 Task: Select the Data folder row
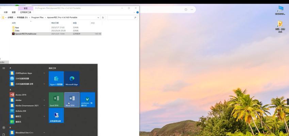pyautogui.click(x=56, y=31)
